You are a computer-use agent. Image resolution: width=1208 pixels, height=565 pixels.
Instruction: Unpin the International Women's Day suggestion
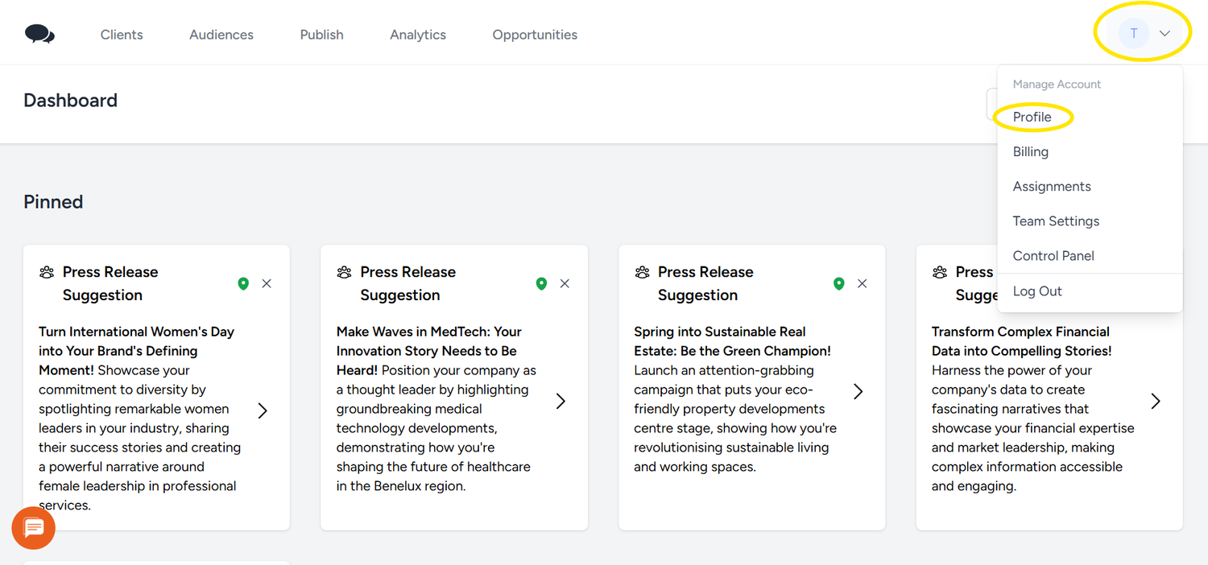pos(243,283)
